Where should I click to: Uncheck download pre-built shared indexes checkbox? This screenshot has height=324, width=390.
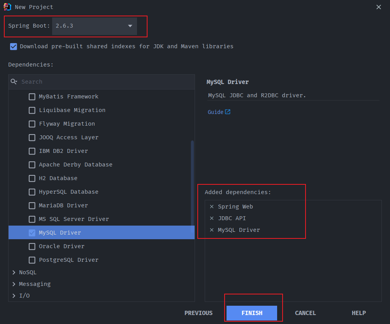coord(14,46)
